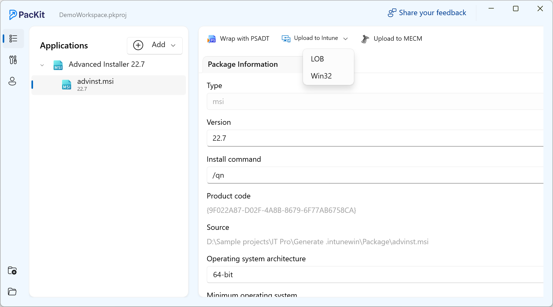Image resolution: width=553 pixels, height=307 pixels.
Task: Click Wrap with PSADT label
Action: tap(245, 39)
